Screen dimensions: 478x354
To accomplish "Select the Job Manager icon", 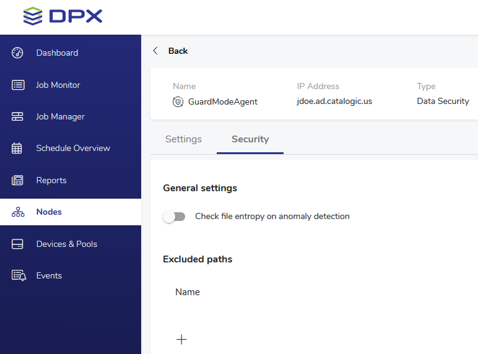I will coord(17,116).
